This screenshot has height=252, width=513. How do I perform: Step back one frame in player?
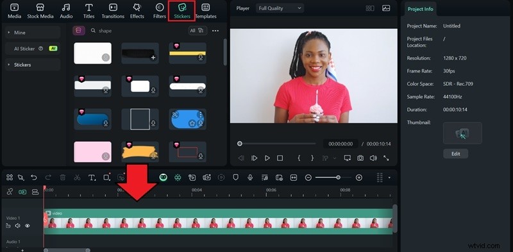[x=241, y=158]
